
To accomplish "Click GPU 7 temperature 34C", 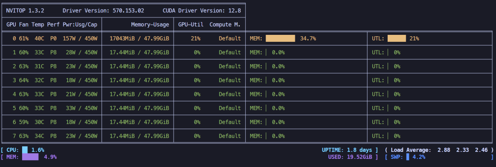I will coord(39,136).
